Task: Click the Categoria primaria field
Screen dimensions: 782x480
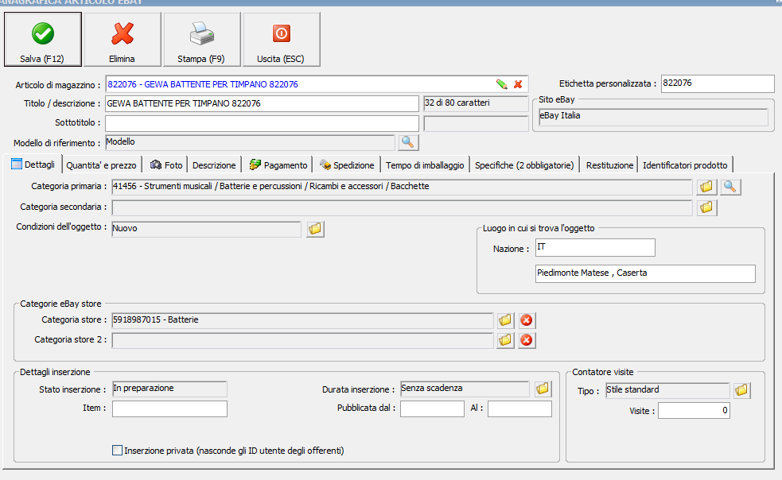Action: [402, 187]
